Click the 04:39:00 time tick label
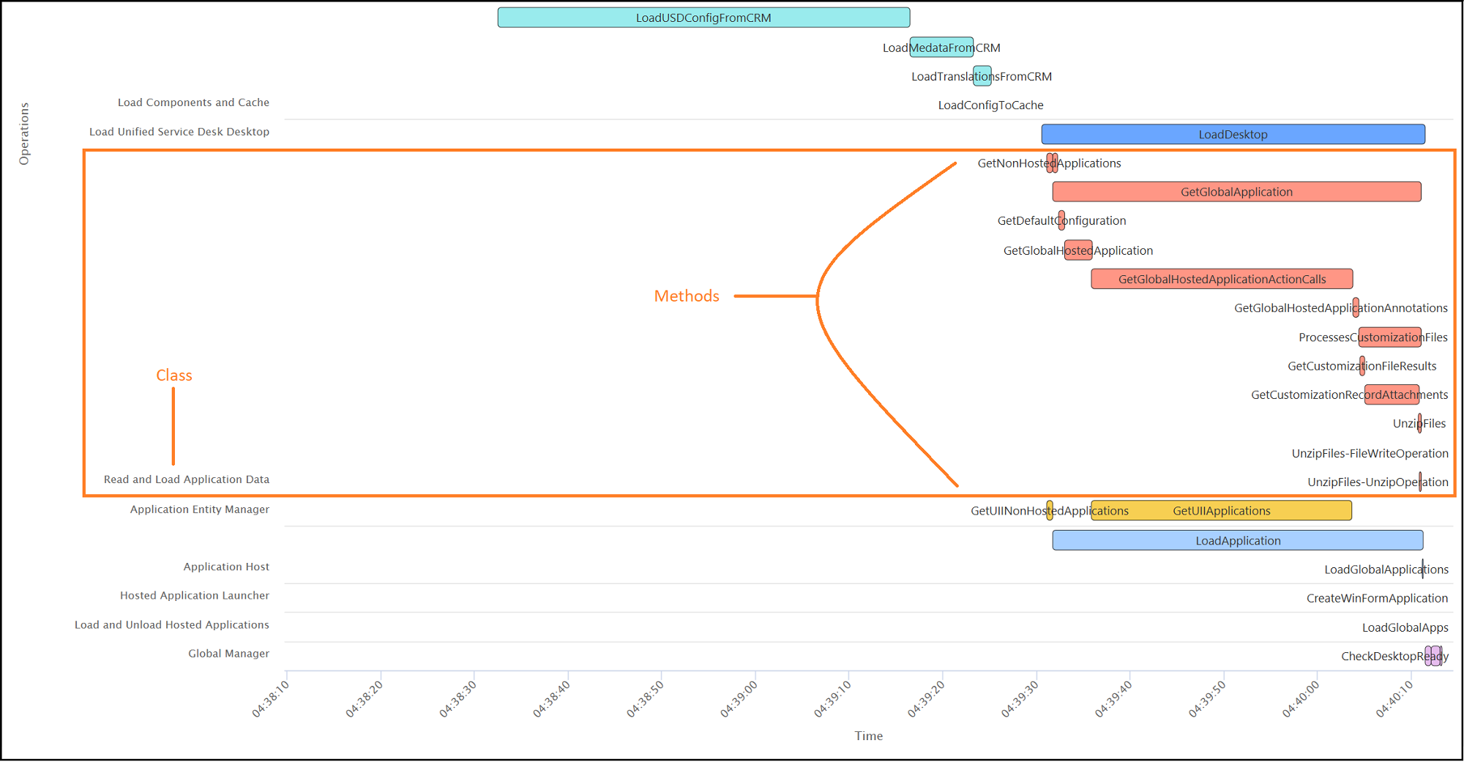The image size is (1464, 762). pos(739,699)
